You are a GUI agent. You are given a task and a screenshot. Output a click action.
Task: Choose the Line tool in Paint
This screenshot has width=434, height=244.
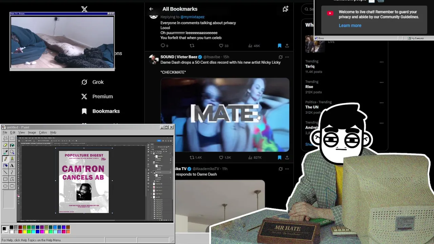tap(5, 172)
